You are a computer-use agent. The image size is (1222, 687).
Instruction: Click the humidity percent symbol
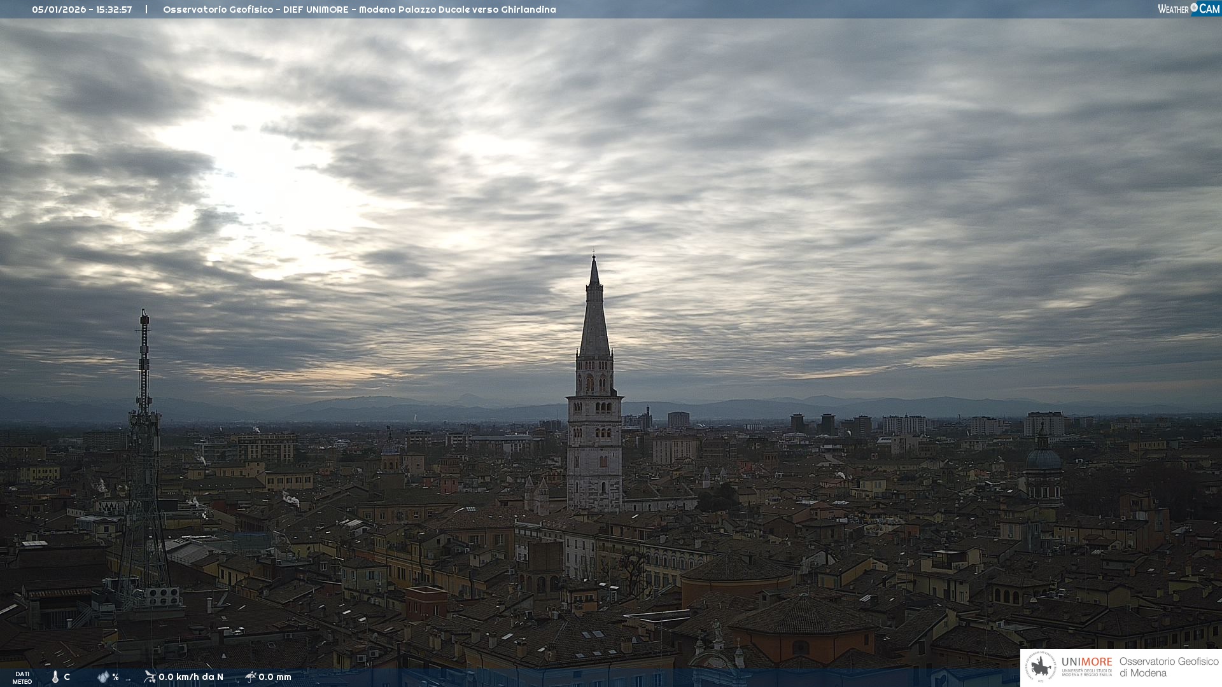click(x=115, y=677)
